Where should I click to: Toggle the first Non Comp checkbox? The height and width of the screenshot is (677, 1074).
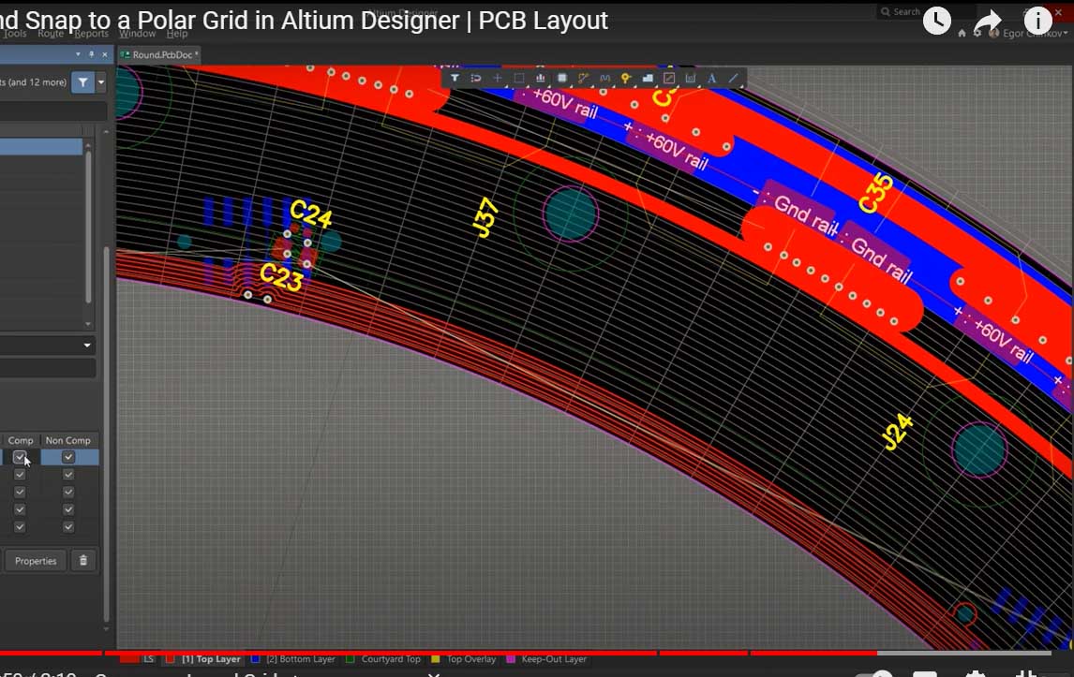68,457
